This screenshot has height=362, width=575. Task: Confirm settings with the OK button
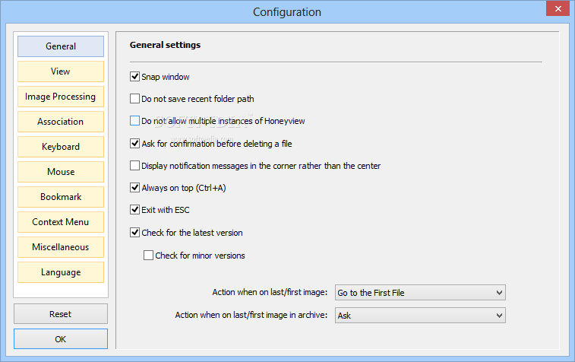(x=61, y=339)
